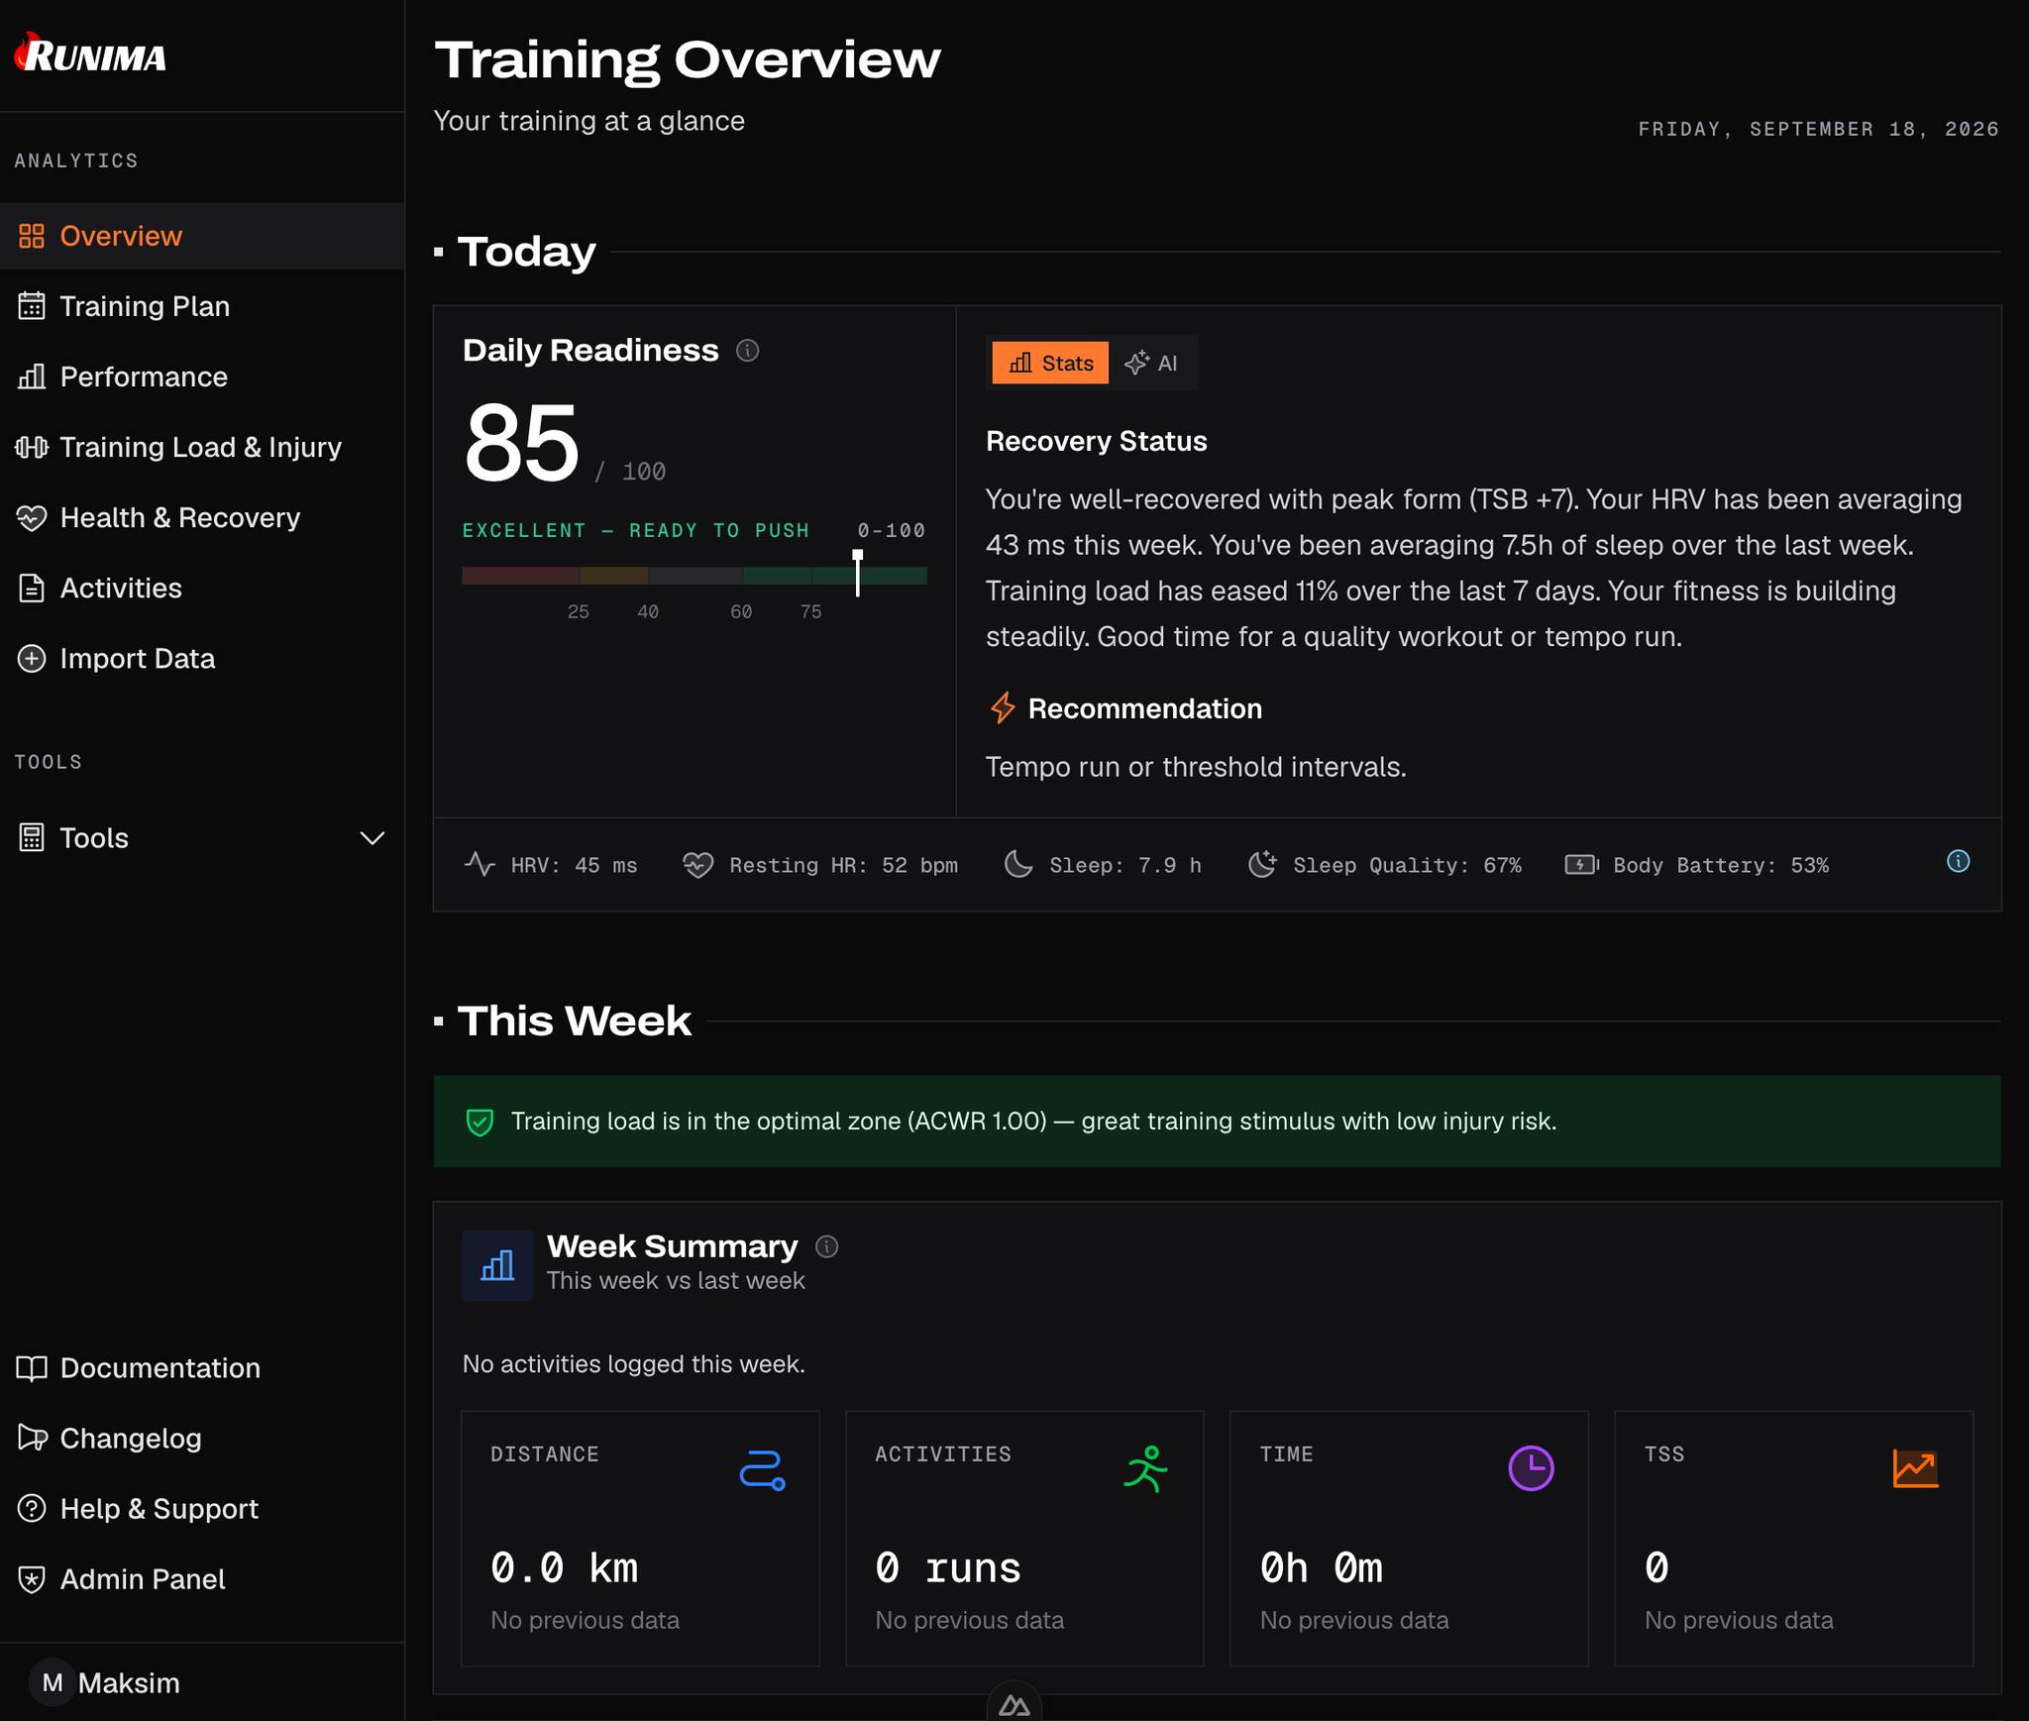Go to Health & Recovery section

[202, 517]
